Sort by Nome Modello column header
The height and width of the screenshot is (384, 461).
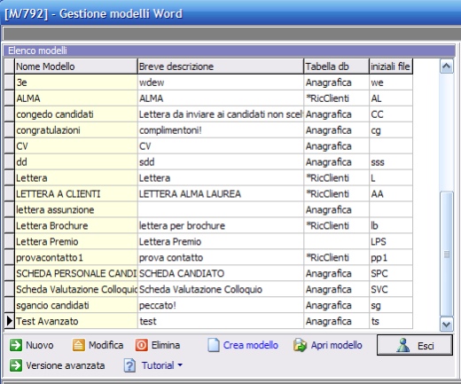[76, 67]
